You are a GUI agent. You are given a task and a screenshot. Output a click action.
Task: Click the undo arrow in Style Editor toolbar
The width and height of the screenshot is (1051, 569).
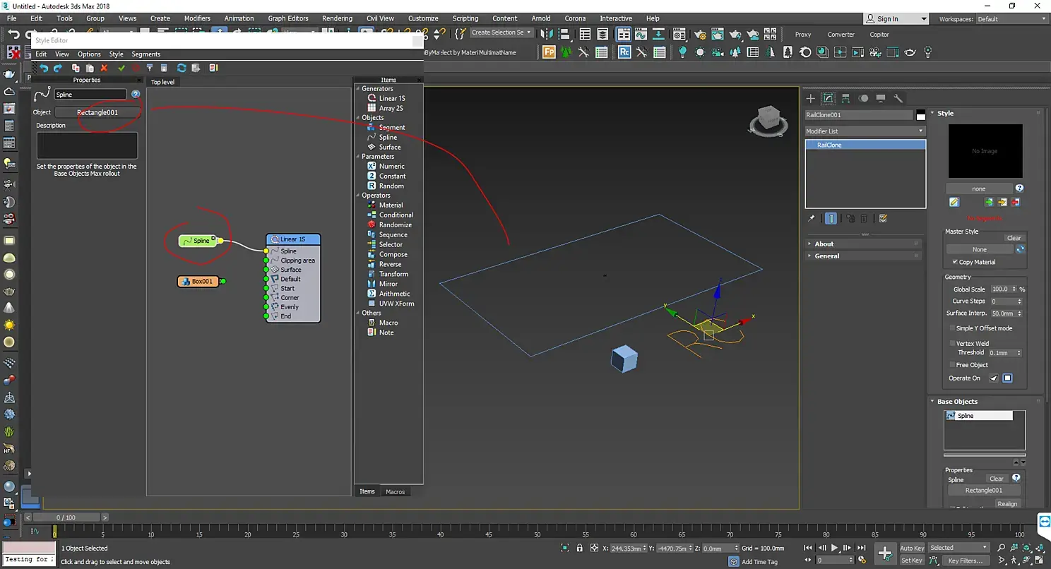[x=44, y=68]
